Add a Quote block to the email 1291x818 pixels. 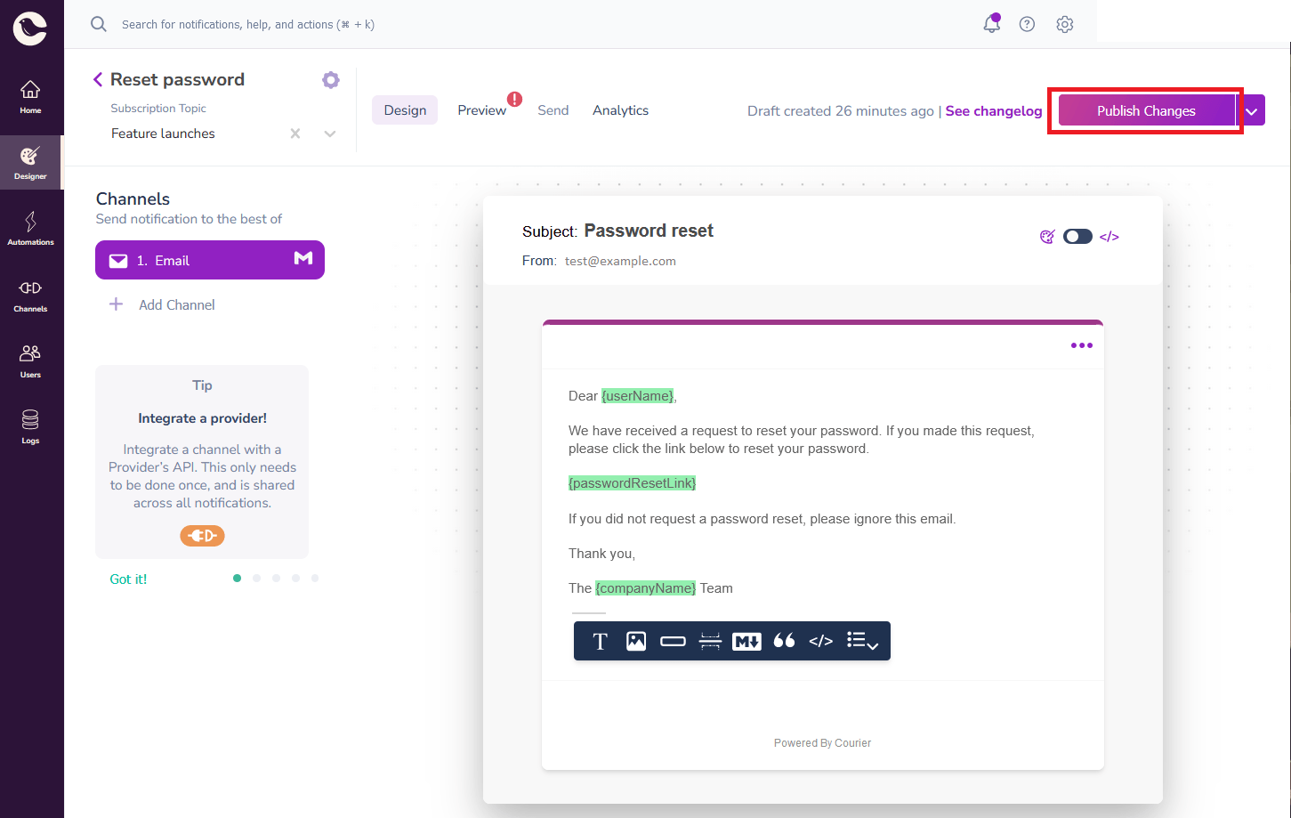784,641
